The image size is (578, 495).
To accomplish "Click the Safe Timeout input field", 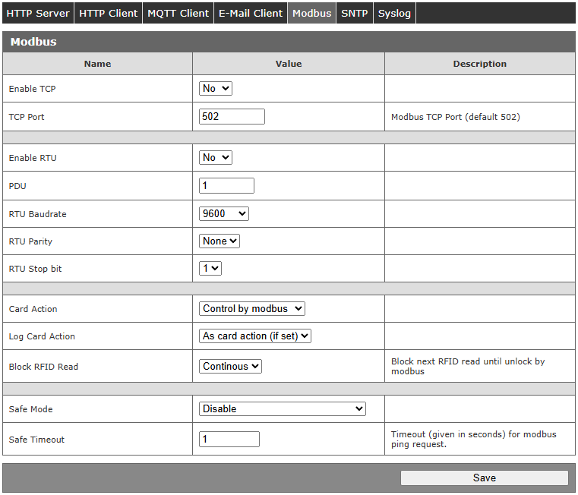I will [229, 440].
